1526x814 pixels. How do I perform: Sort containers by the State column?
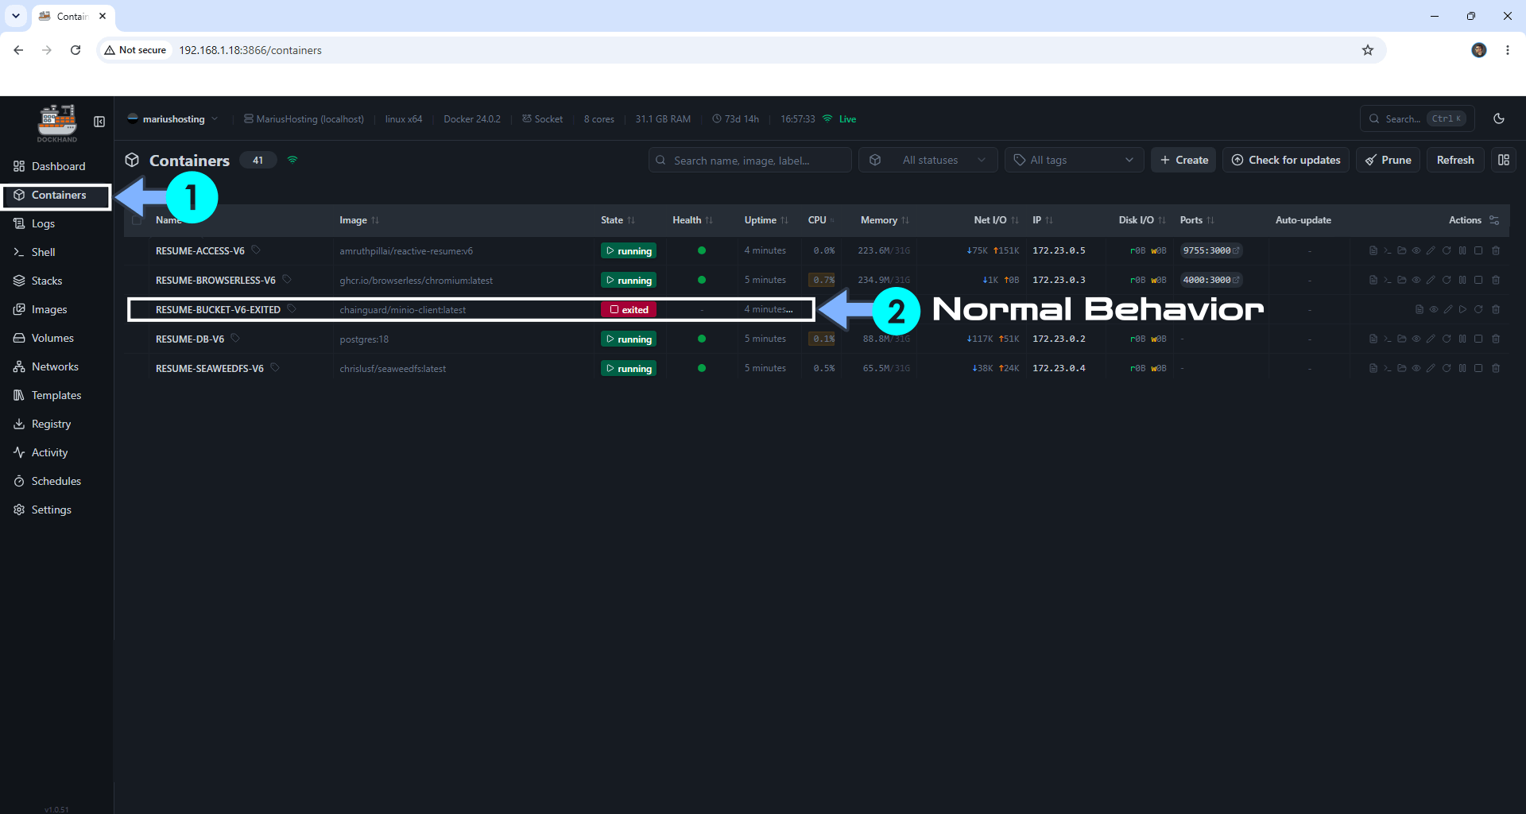(618, 220)
